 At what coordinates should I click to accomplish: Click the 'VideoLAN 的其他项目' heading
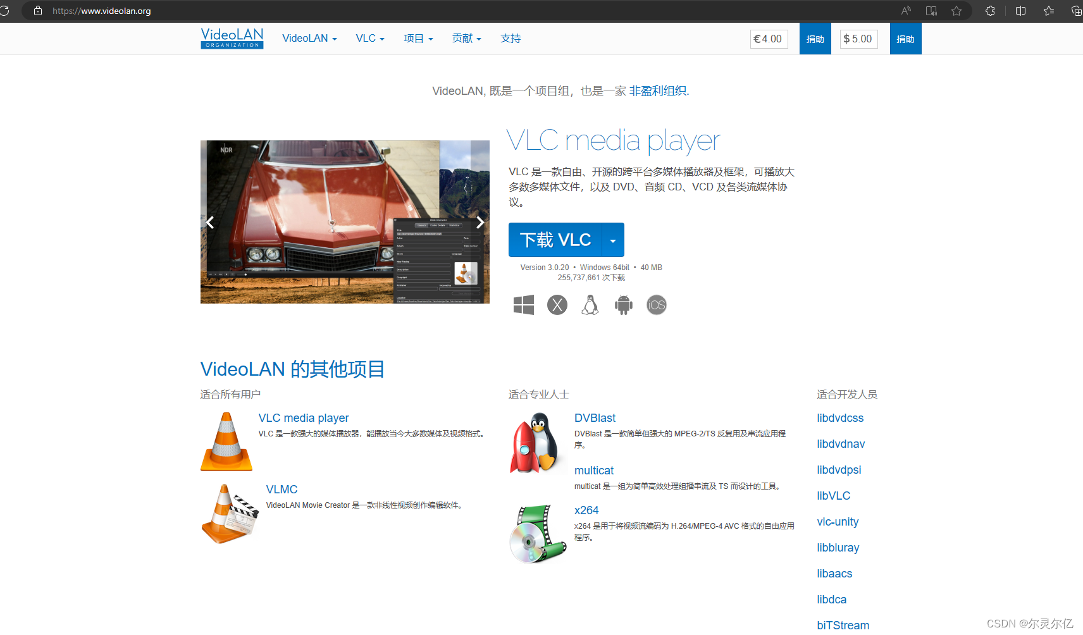(x=292, y=369)
